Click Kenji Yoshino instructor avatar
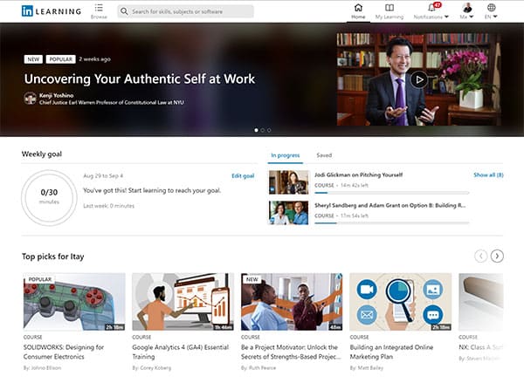 coord(30,99)
